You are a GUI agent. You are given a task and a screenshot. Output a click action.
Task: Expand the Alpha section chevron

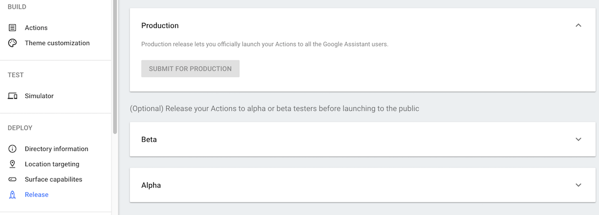579,185
